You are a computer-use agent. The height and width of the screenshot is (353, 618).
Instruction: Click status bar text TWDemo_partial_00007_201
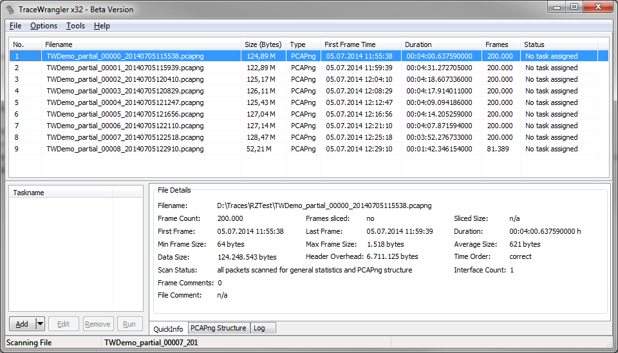pos(151,343)
